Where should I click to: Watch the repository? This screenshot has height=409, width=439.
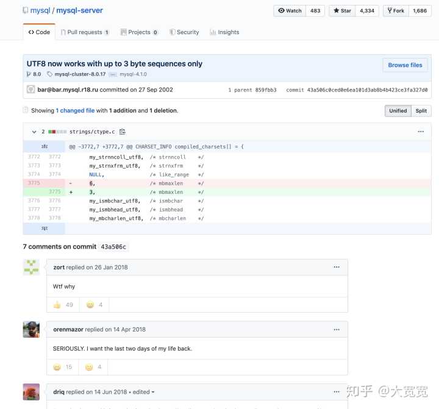click(x=290, y=10)
